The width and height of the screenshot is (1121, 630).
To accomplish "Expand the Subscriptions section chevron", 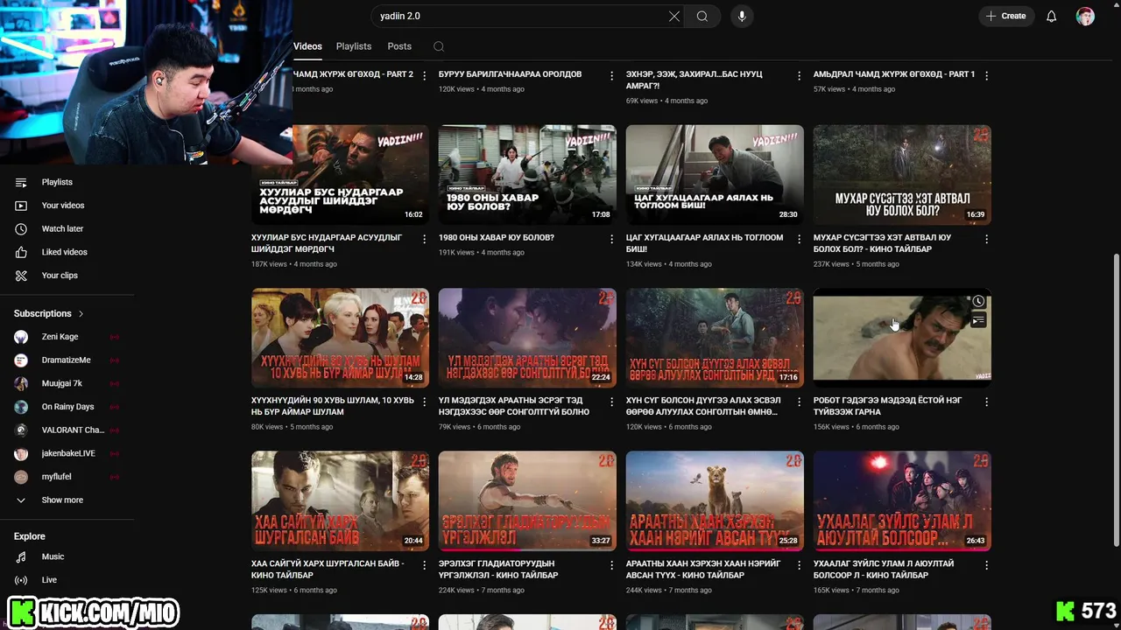I will coord(81,313).
